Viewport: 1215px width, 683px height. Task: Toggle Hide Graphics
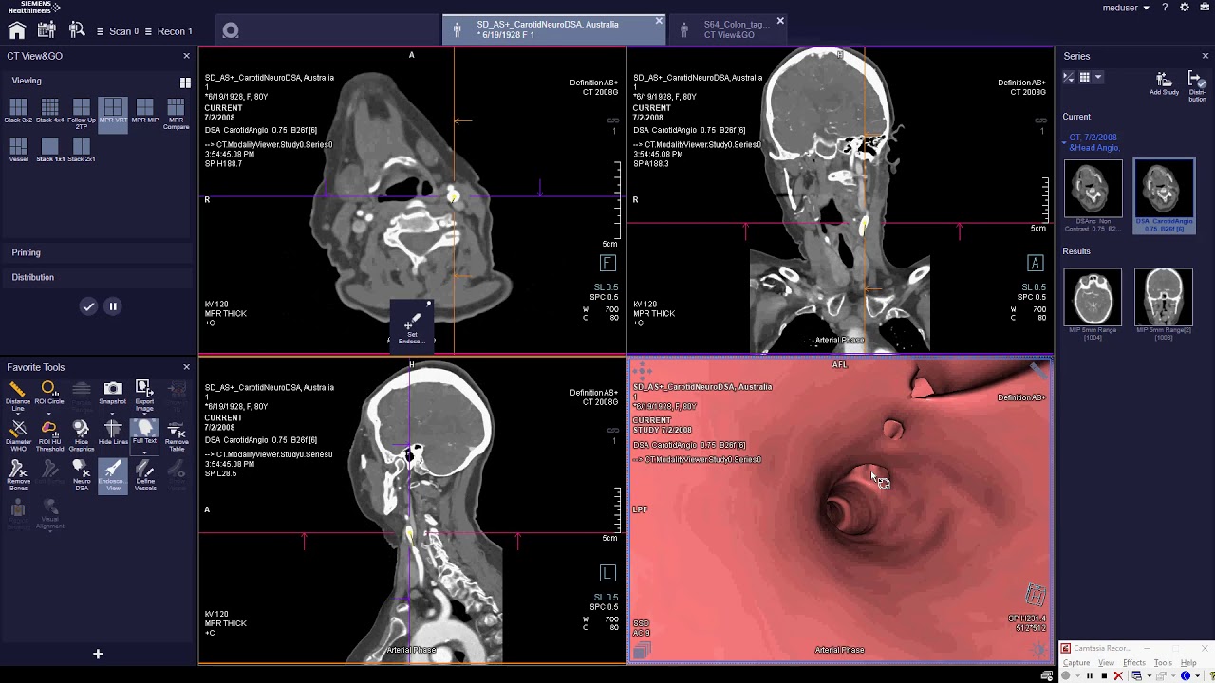[81, 434]
